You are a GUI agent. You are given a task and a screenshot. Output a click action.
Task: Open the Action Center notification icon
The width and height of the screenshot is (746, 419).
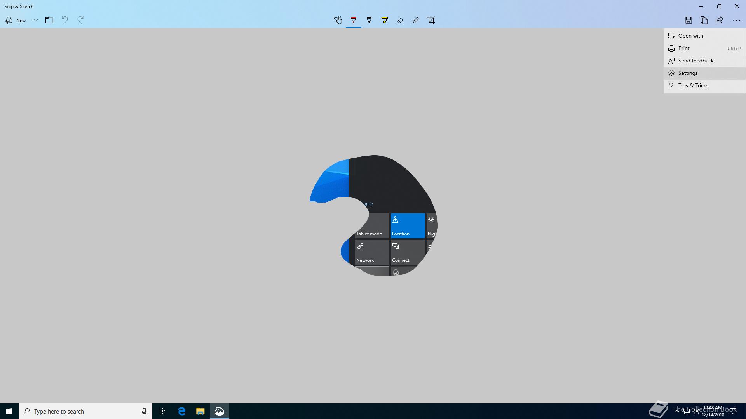pos(733,411)
